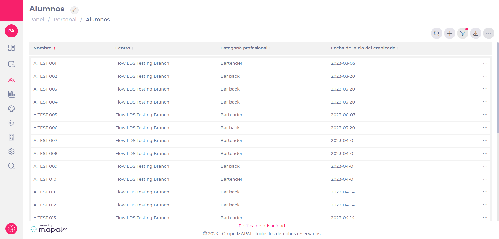Open row menu for A.TEST 009
The image size is (499, 239).
[x=485, y=166]
